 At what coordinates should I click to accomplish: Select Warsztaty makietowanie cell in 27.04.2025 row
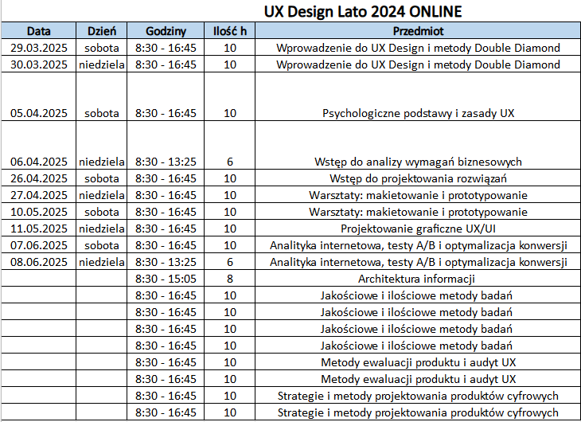418,195
